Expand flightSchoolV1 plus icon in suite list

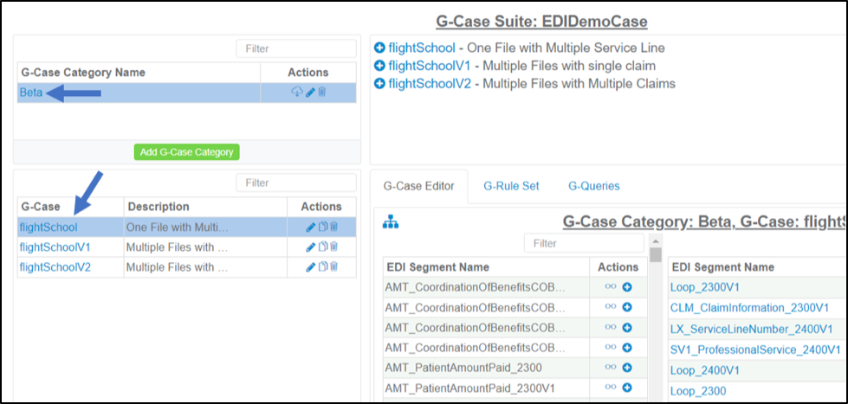click(x=379, y=66)
